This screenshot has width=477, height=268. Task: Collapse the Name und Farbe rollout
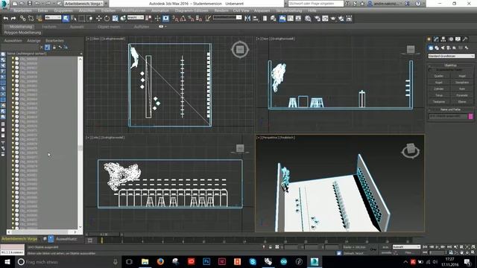click(x=450, y=109)
